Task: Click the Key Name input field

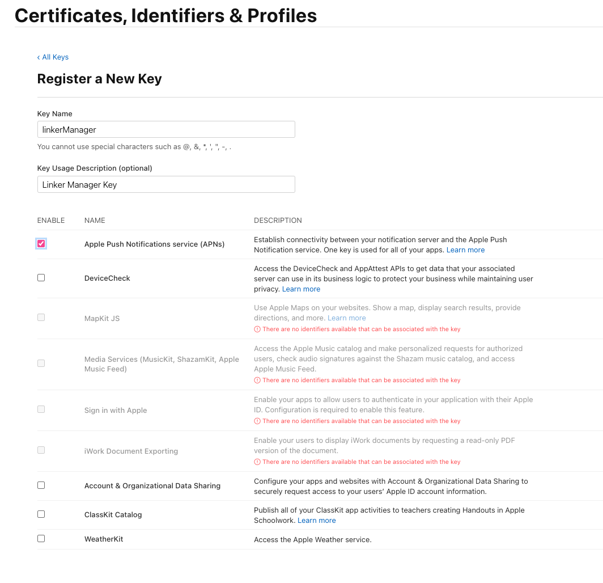Action: pyautogui.click(x=166, y=129)
